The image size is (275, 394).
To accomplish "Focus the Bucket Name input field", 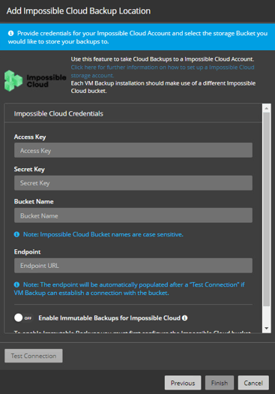I will pos(133,215).
